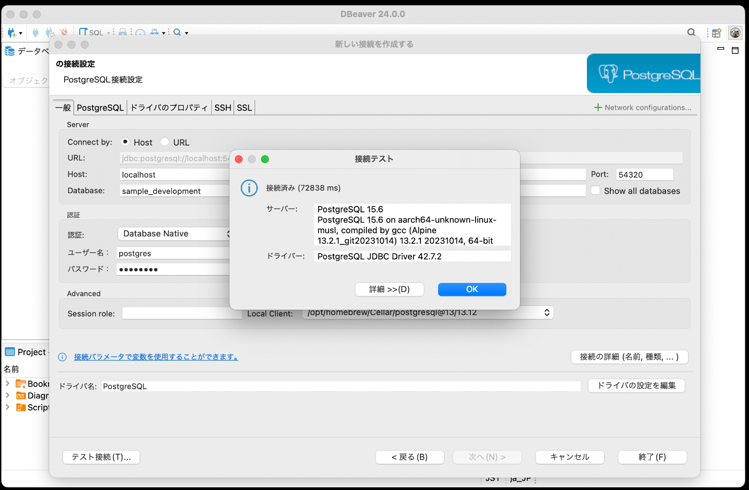Click the キャンセル button

pyautogui.click(x=570, y=457)
